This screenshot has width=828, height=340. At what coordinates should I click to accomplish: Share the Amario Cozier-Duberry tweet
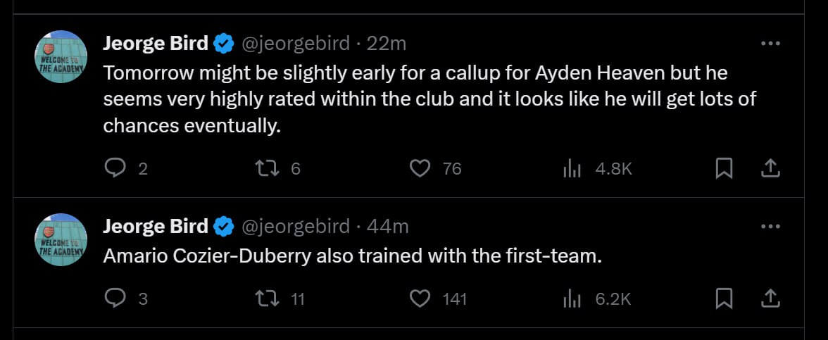pos(770,298)
